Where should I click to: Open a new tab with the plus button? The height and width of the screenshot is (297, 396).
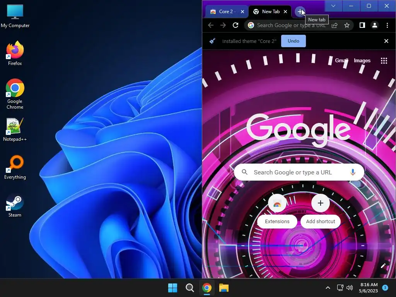coord(300,12)
